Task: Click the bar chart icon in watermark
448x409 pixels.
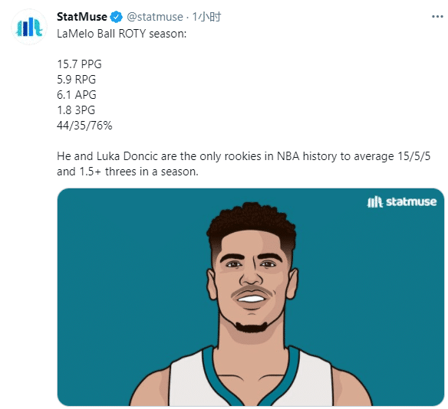Action: click(x=374, y=202)
